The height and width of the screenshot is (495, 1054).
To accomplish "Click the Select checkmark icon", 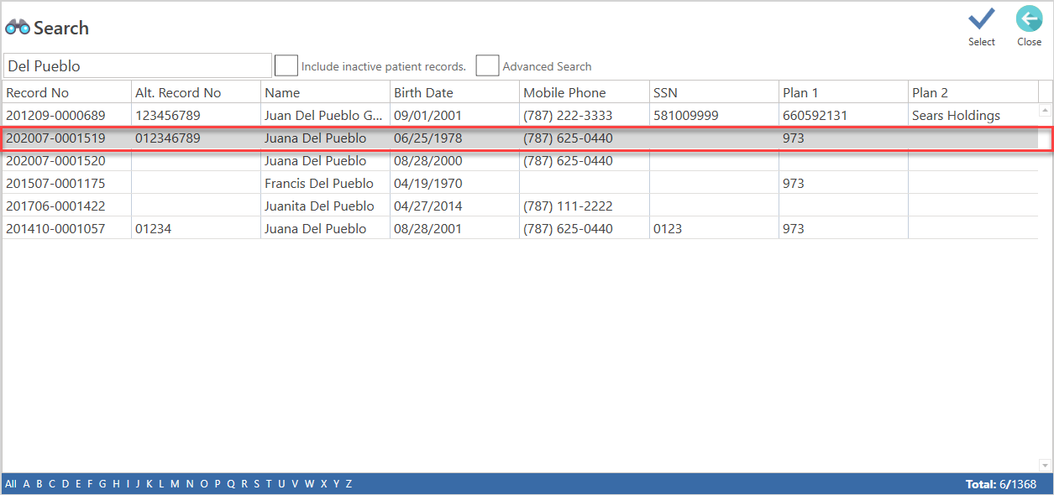I will [981, 19].
